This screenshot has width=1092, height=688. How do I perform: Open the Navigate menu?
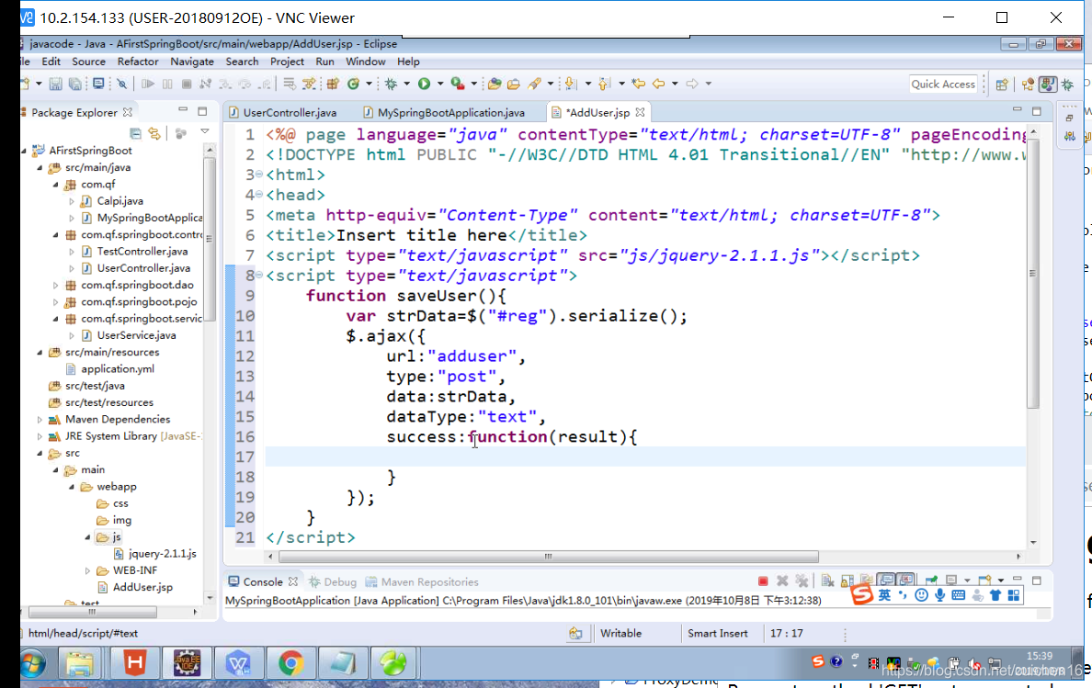click(x=192, y=62)
